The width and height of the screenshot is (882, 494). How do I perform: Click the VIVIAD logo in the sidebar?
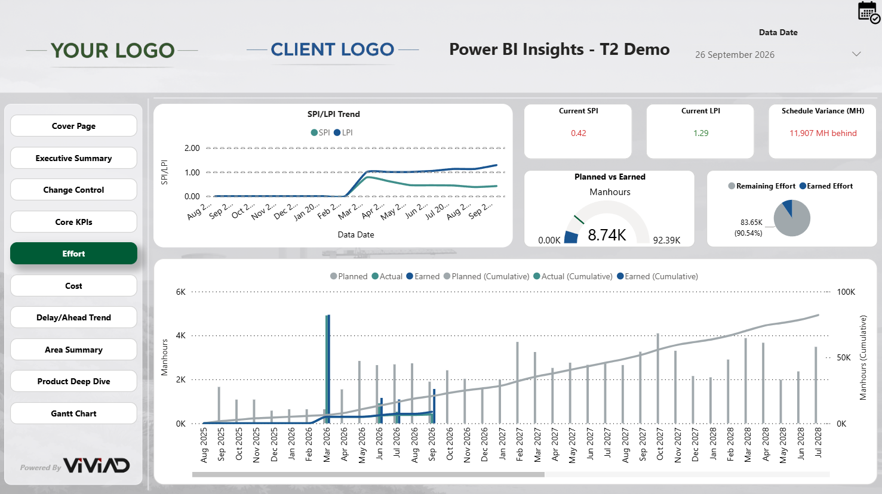tap(96, 466)
